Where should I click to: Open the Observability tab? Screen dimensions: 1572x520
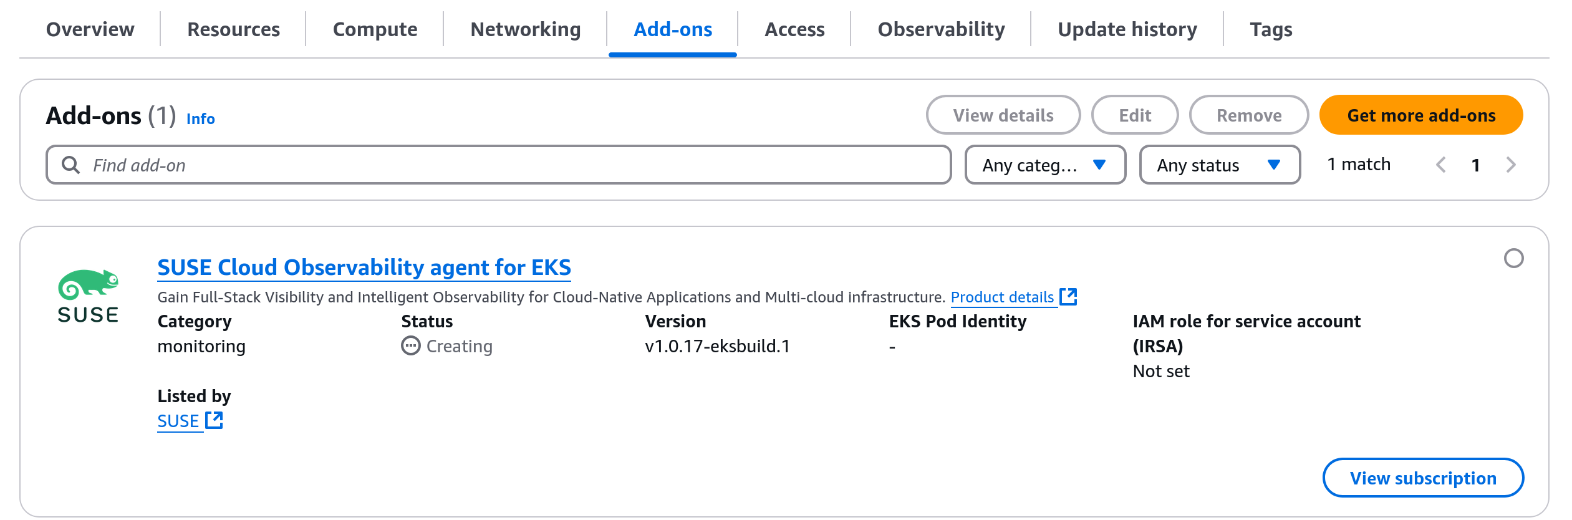pos(941,29)
